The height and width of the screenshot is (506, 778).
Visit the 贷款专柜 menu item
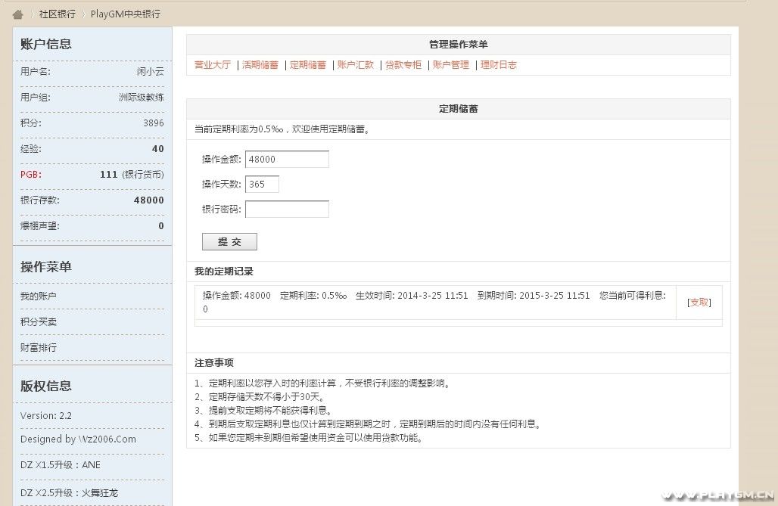point(403,65)
